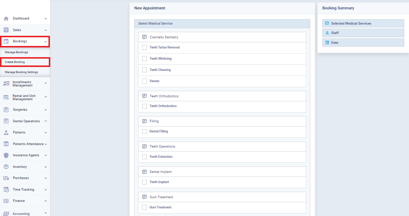The width and height of the screenshot is (409, 216).
Task: Click the Date calendar icon in Booking Summary
Action: (x=327, y=43)
